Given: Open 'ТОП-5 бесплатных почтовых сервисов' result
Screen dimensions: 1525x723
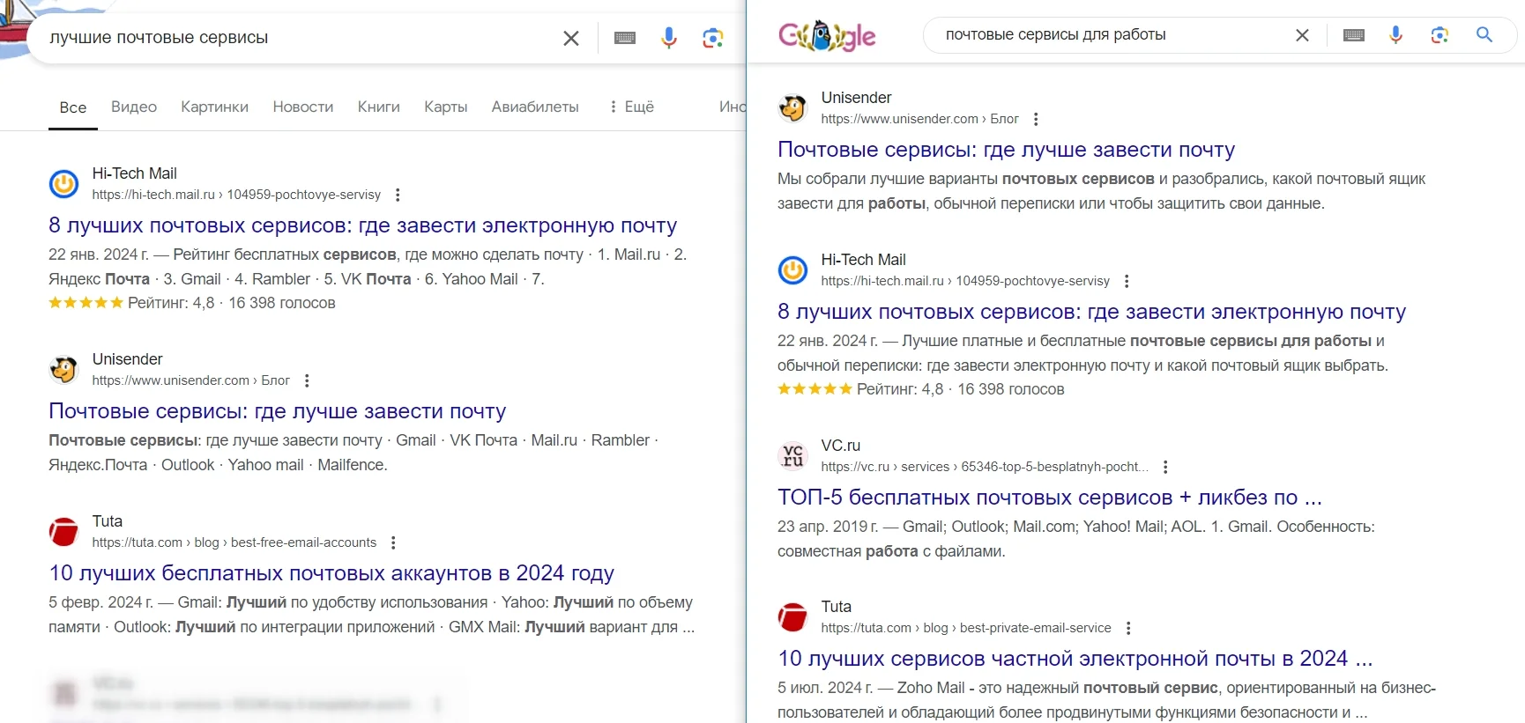Looking at the screenshot, I should click(x=1049, y=498).
